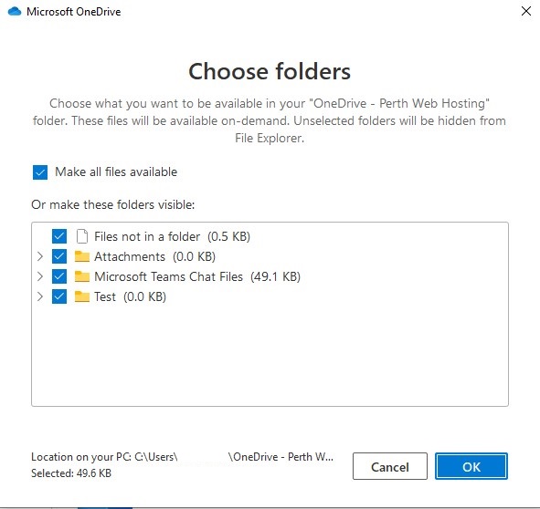
Task: Toggle the Microsoft Teams Chat Files checkbox
Action: click(x=59, y=276)
